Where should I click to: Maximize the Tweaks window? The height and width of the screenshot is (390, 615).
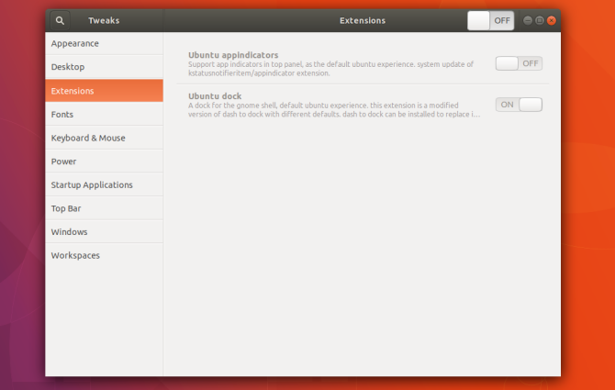[540, 20]
